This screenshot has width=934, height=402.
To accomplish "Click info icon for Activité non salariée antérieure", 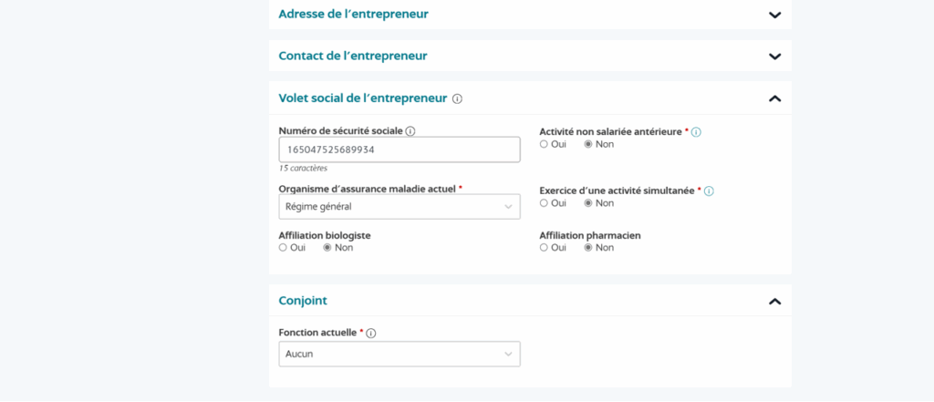I will (696, 132).
